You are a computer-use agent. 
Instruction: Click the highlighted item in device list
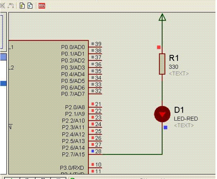coord(3,83)
